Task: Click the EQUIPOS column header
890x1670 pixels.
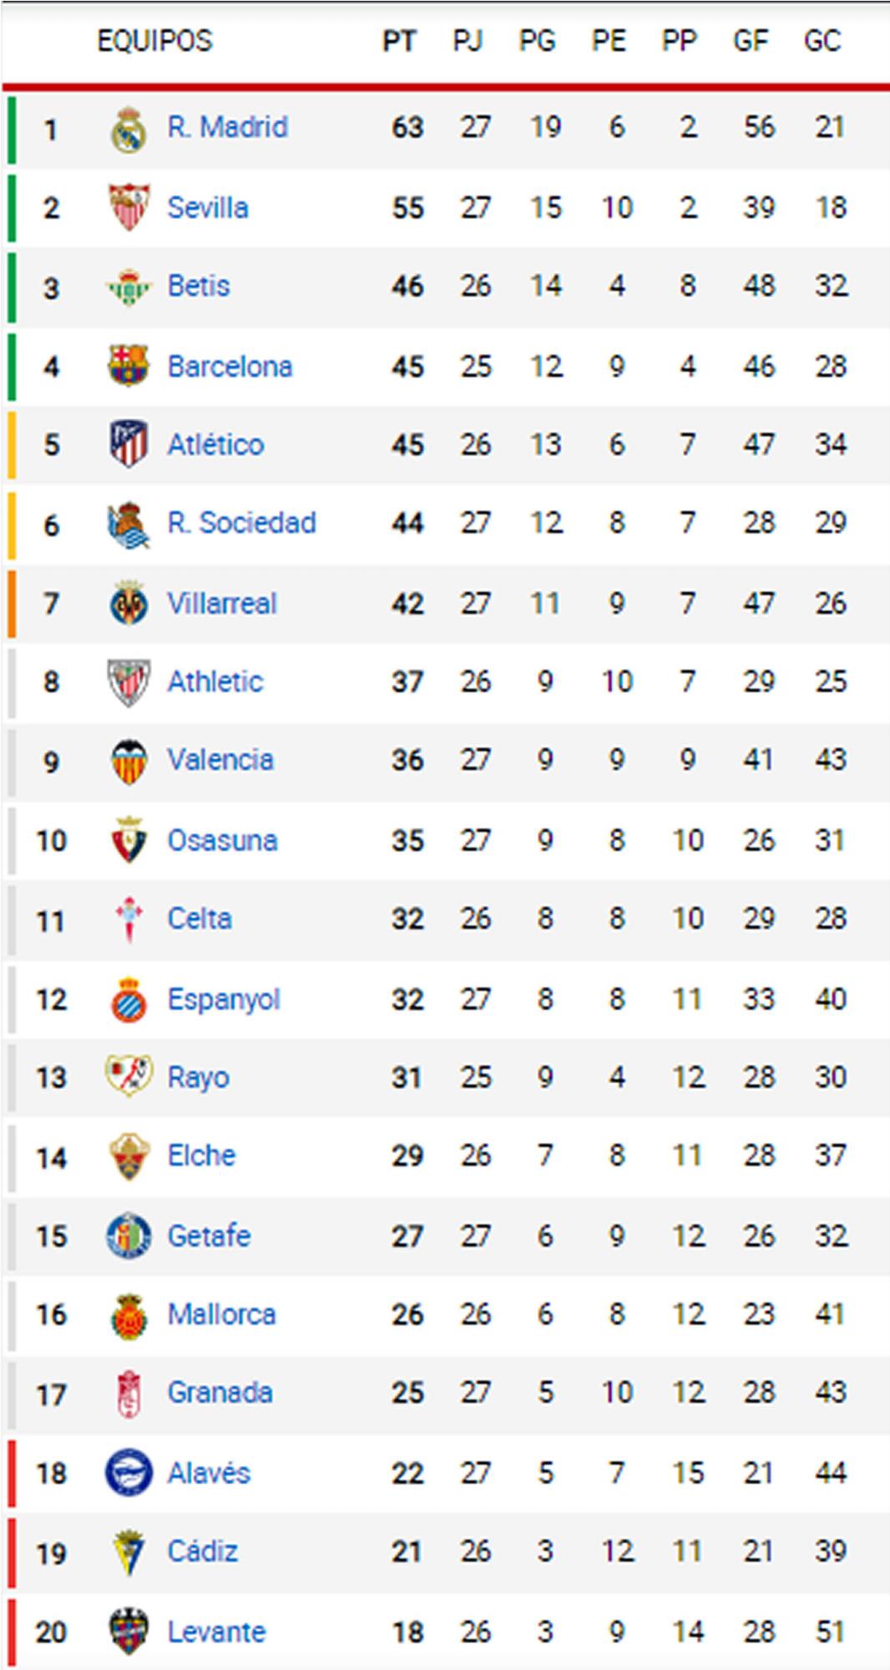Action: [154, 40]
